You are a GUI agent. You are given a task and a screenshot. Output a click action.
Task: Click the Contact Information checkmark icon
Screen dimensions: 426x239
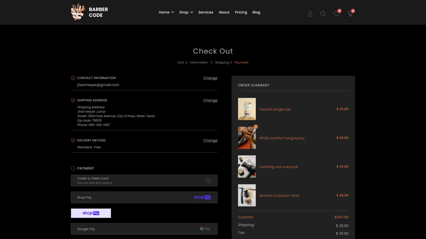tap(73, 78)
